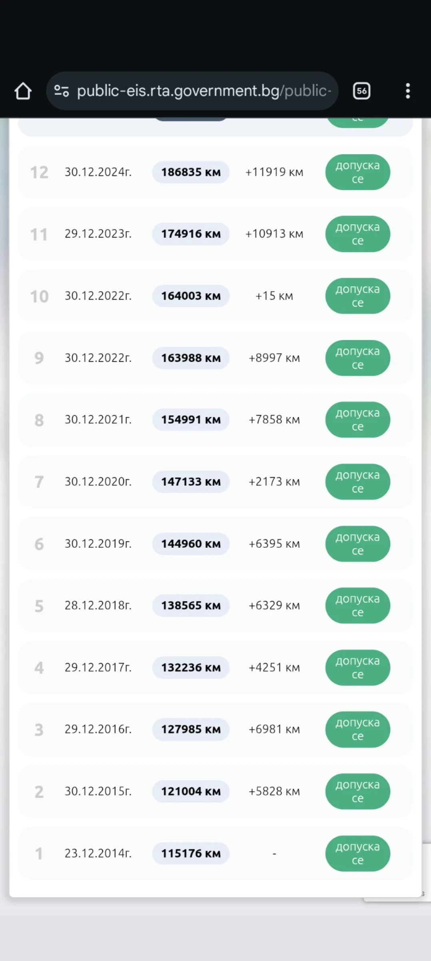Tap the 28.12.2018 inspection date

(98, 605)
